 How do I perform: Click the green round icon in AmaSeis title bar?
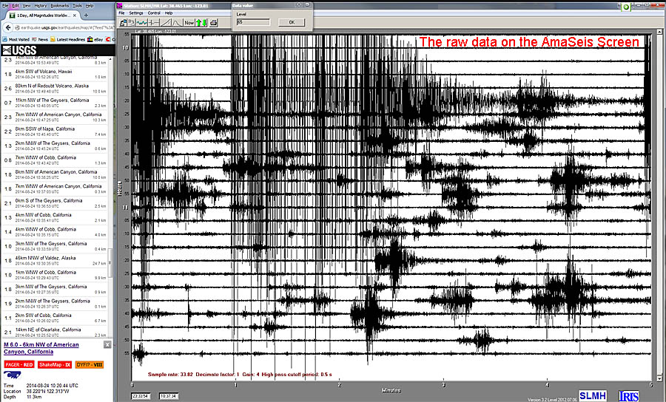point(625,7)
